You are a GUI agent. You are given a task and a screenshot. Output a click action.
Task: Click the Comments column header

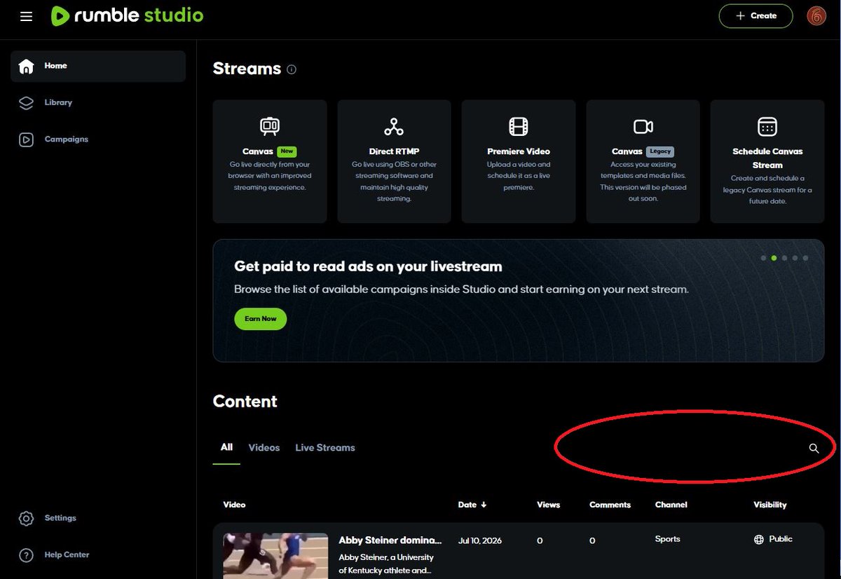click(610, 505)
